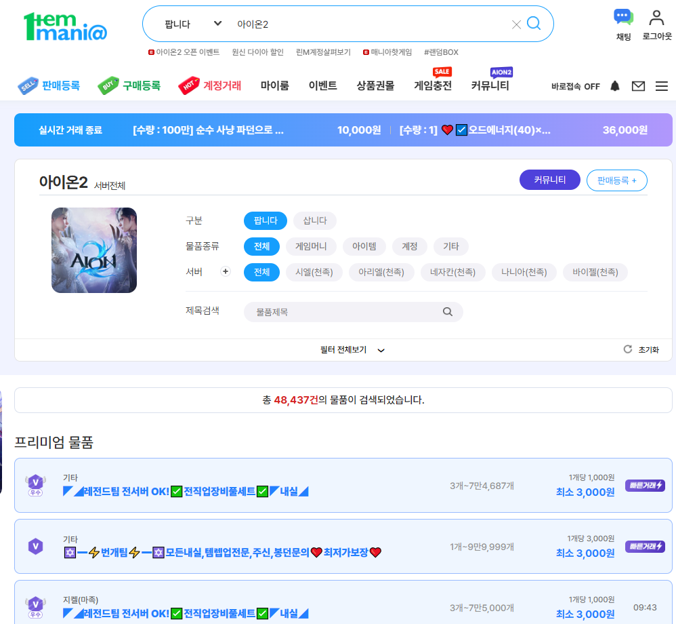Click the 우수 V badge on first 기타 listing
The height and width of the screenshot is (624, 676).
pyautogui.click(x=36, y=486)
